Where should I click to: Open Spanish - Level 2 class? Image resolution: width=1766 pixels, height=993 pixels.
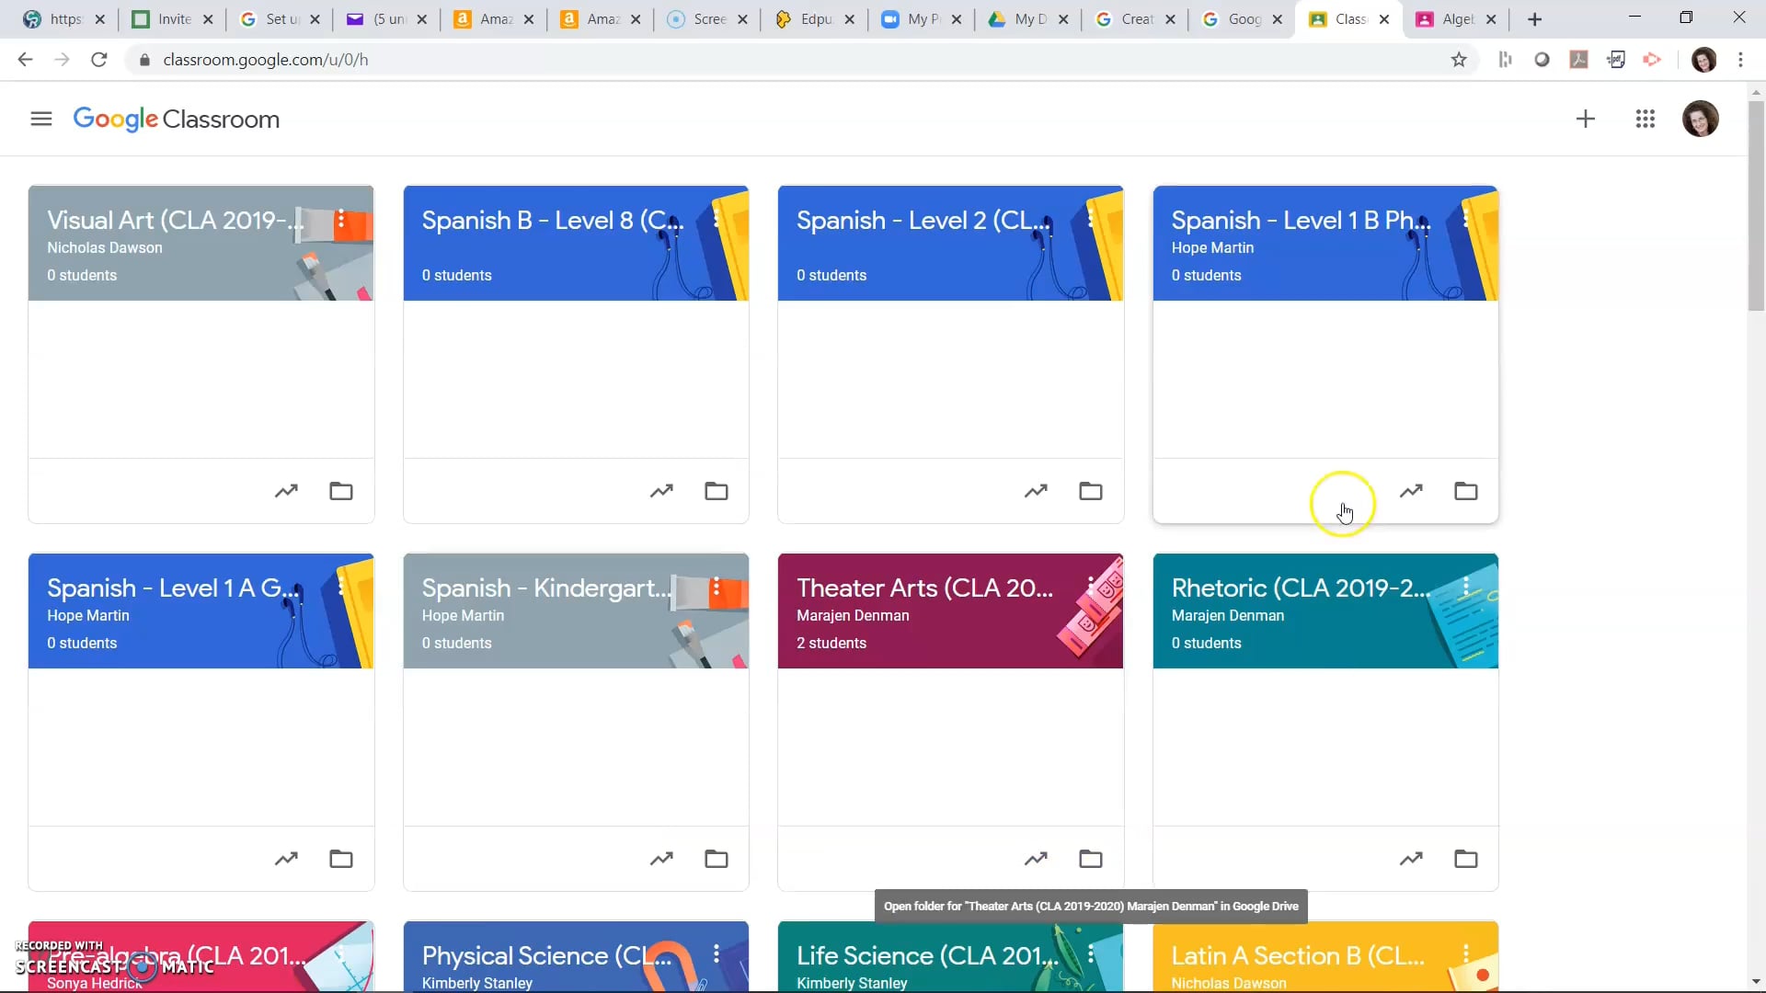coord(923,221)
